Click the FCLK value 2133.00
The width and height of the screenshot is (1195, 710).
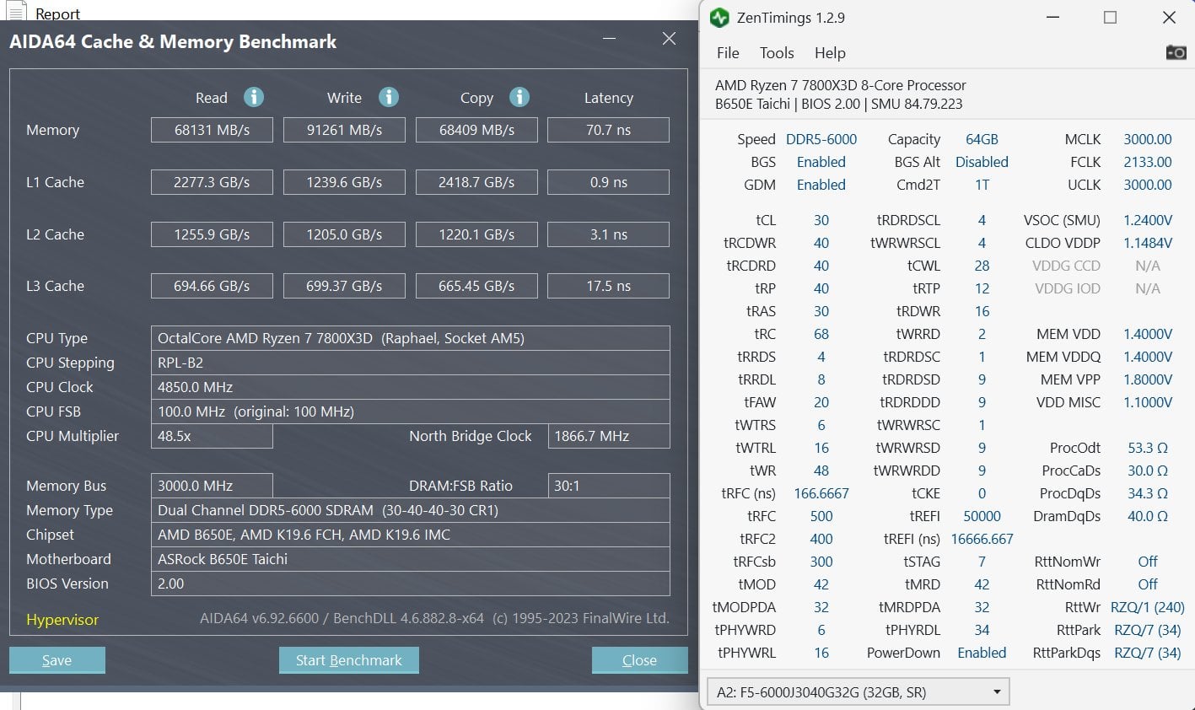pos(1148,162)
